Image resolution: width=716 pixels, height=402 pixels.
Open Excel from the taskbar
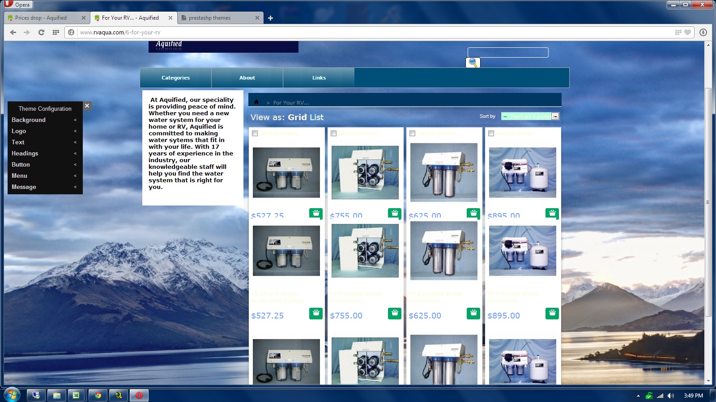(x=76, y=395)
